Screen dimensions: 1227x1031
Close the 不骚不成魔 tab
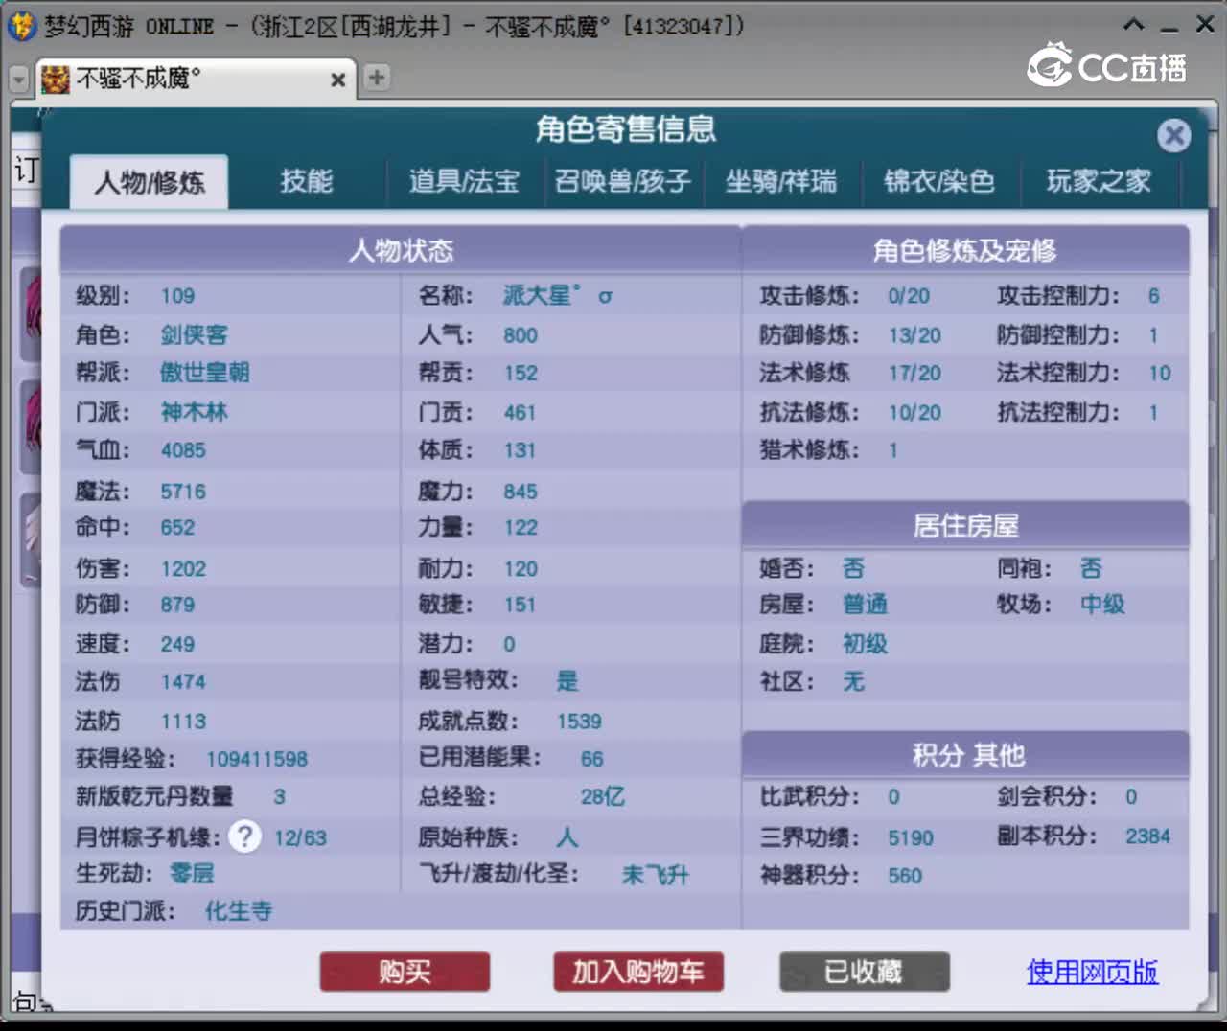(337, 80)
